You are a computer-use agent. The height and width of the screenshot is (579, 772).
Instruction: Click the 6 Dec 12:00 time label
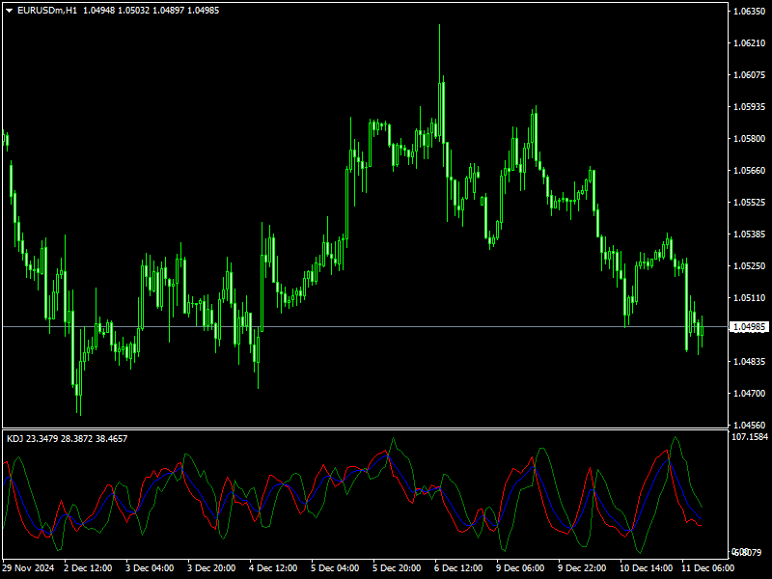click(459, 568)
